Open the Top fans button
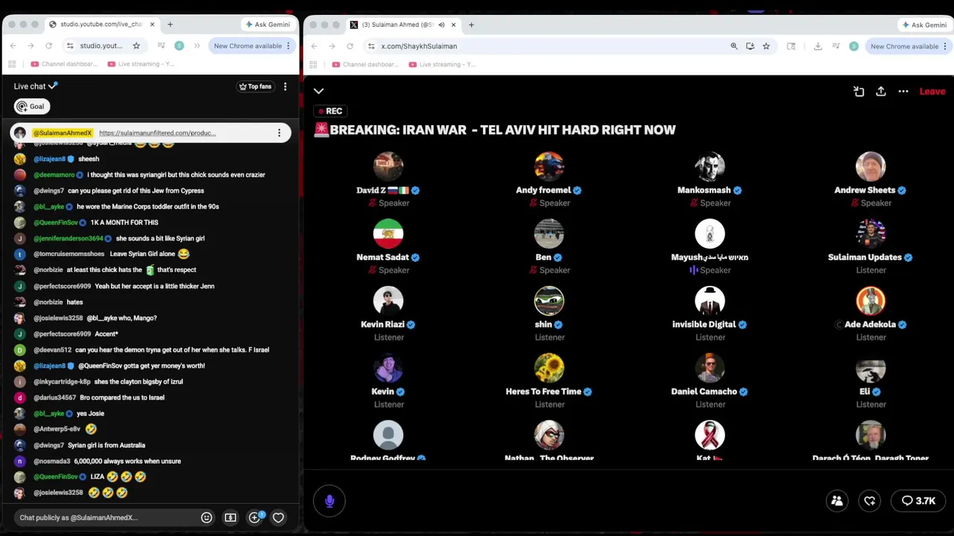Viewport: 954px width, 536px height. [x=255, y=86]
